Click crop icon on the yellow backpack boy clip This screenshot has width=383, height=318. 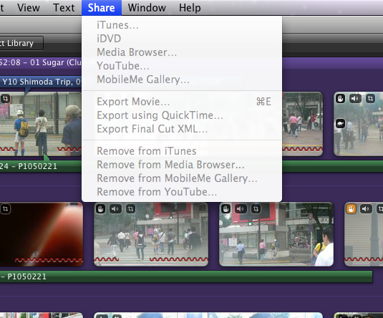coord(5,99)
